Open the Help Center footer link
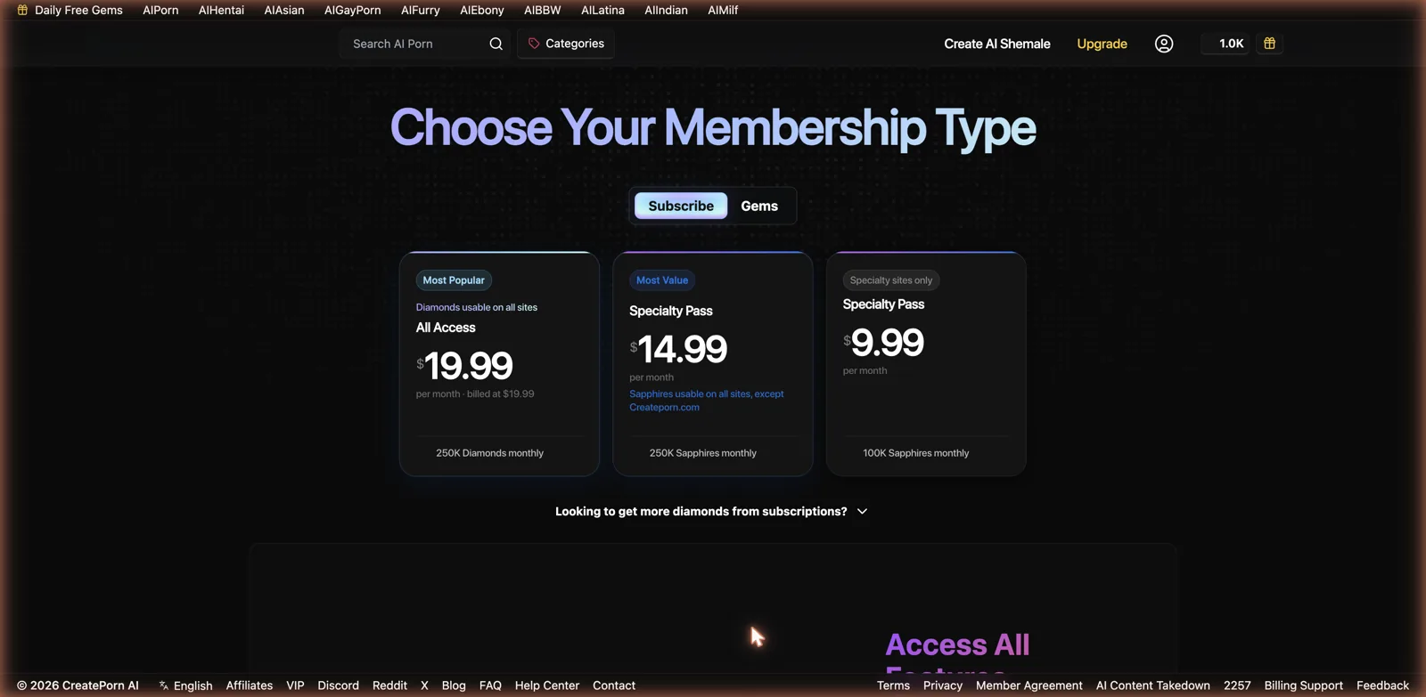This screenshot has width=1426, height=697. [x=547, y=685]
